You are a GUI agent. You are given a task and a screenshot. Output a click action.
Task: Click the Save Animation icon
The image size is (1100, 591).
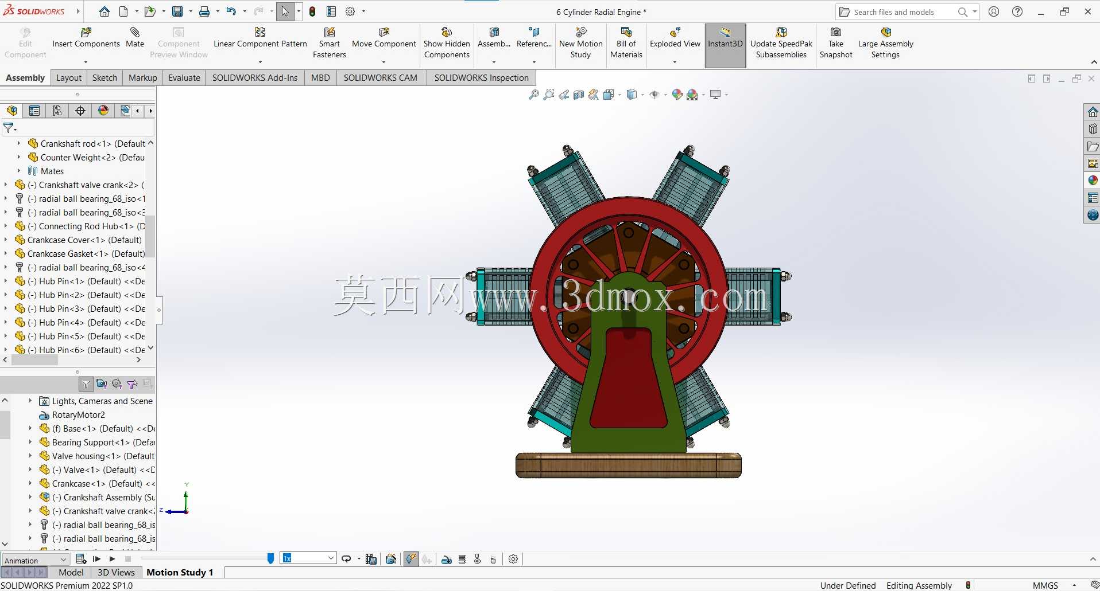371,559
